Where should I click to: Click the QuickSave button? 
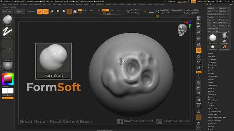pyautogui.click(x=171, y=1)
